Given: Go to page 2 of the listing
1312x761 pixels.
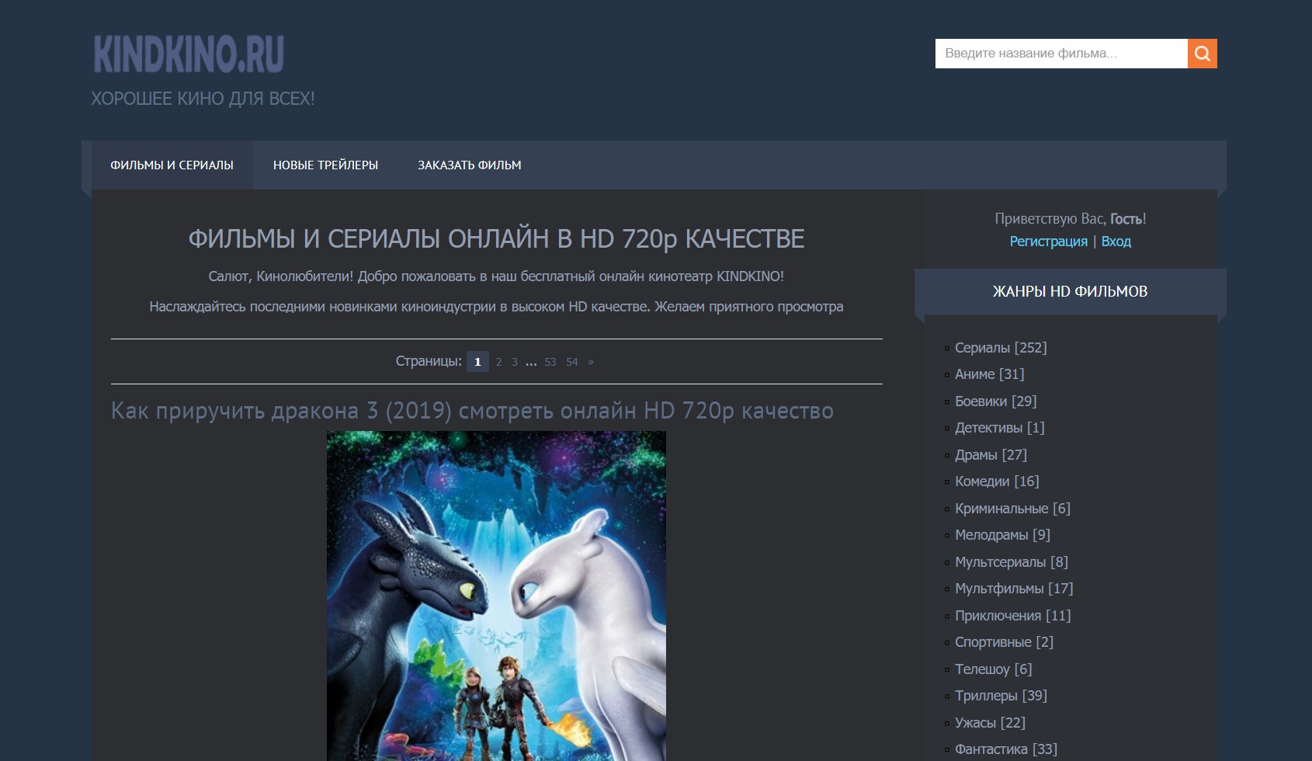Looking at the screenshot, I should [498, 362].
